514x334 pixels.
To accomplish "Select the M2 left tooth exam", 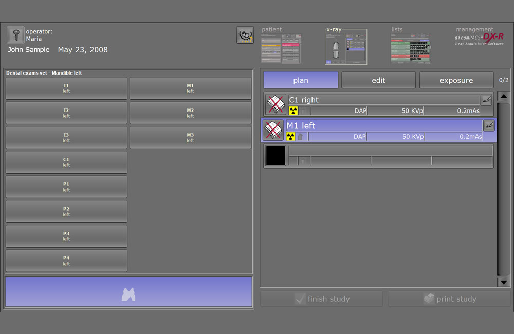I will [190, 113].
